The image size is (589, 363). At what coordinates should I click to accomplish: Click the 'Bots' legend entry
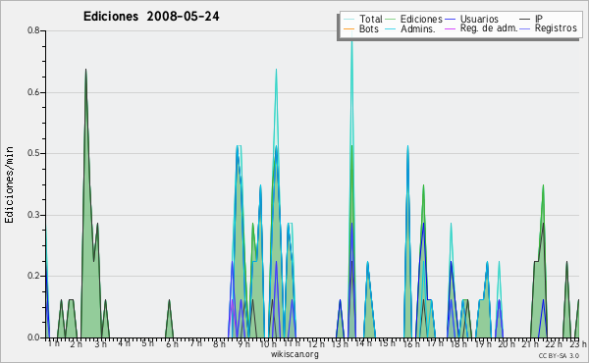click(x=361, y=28)
